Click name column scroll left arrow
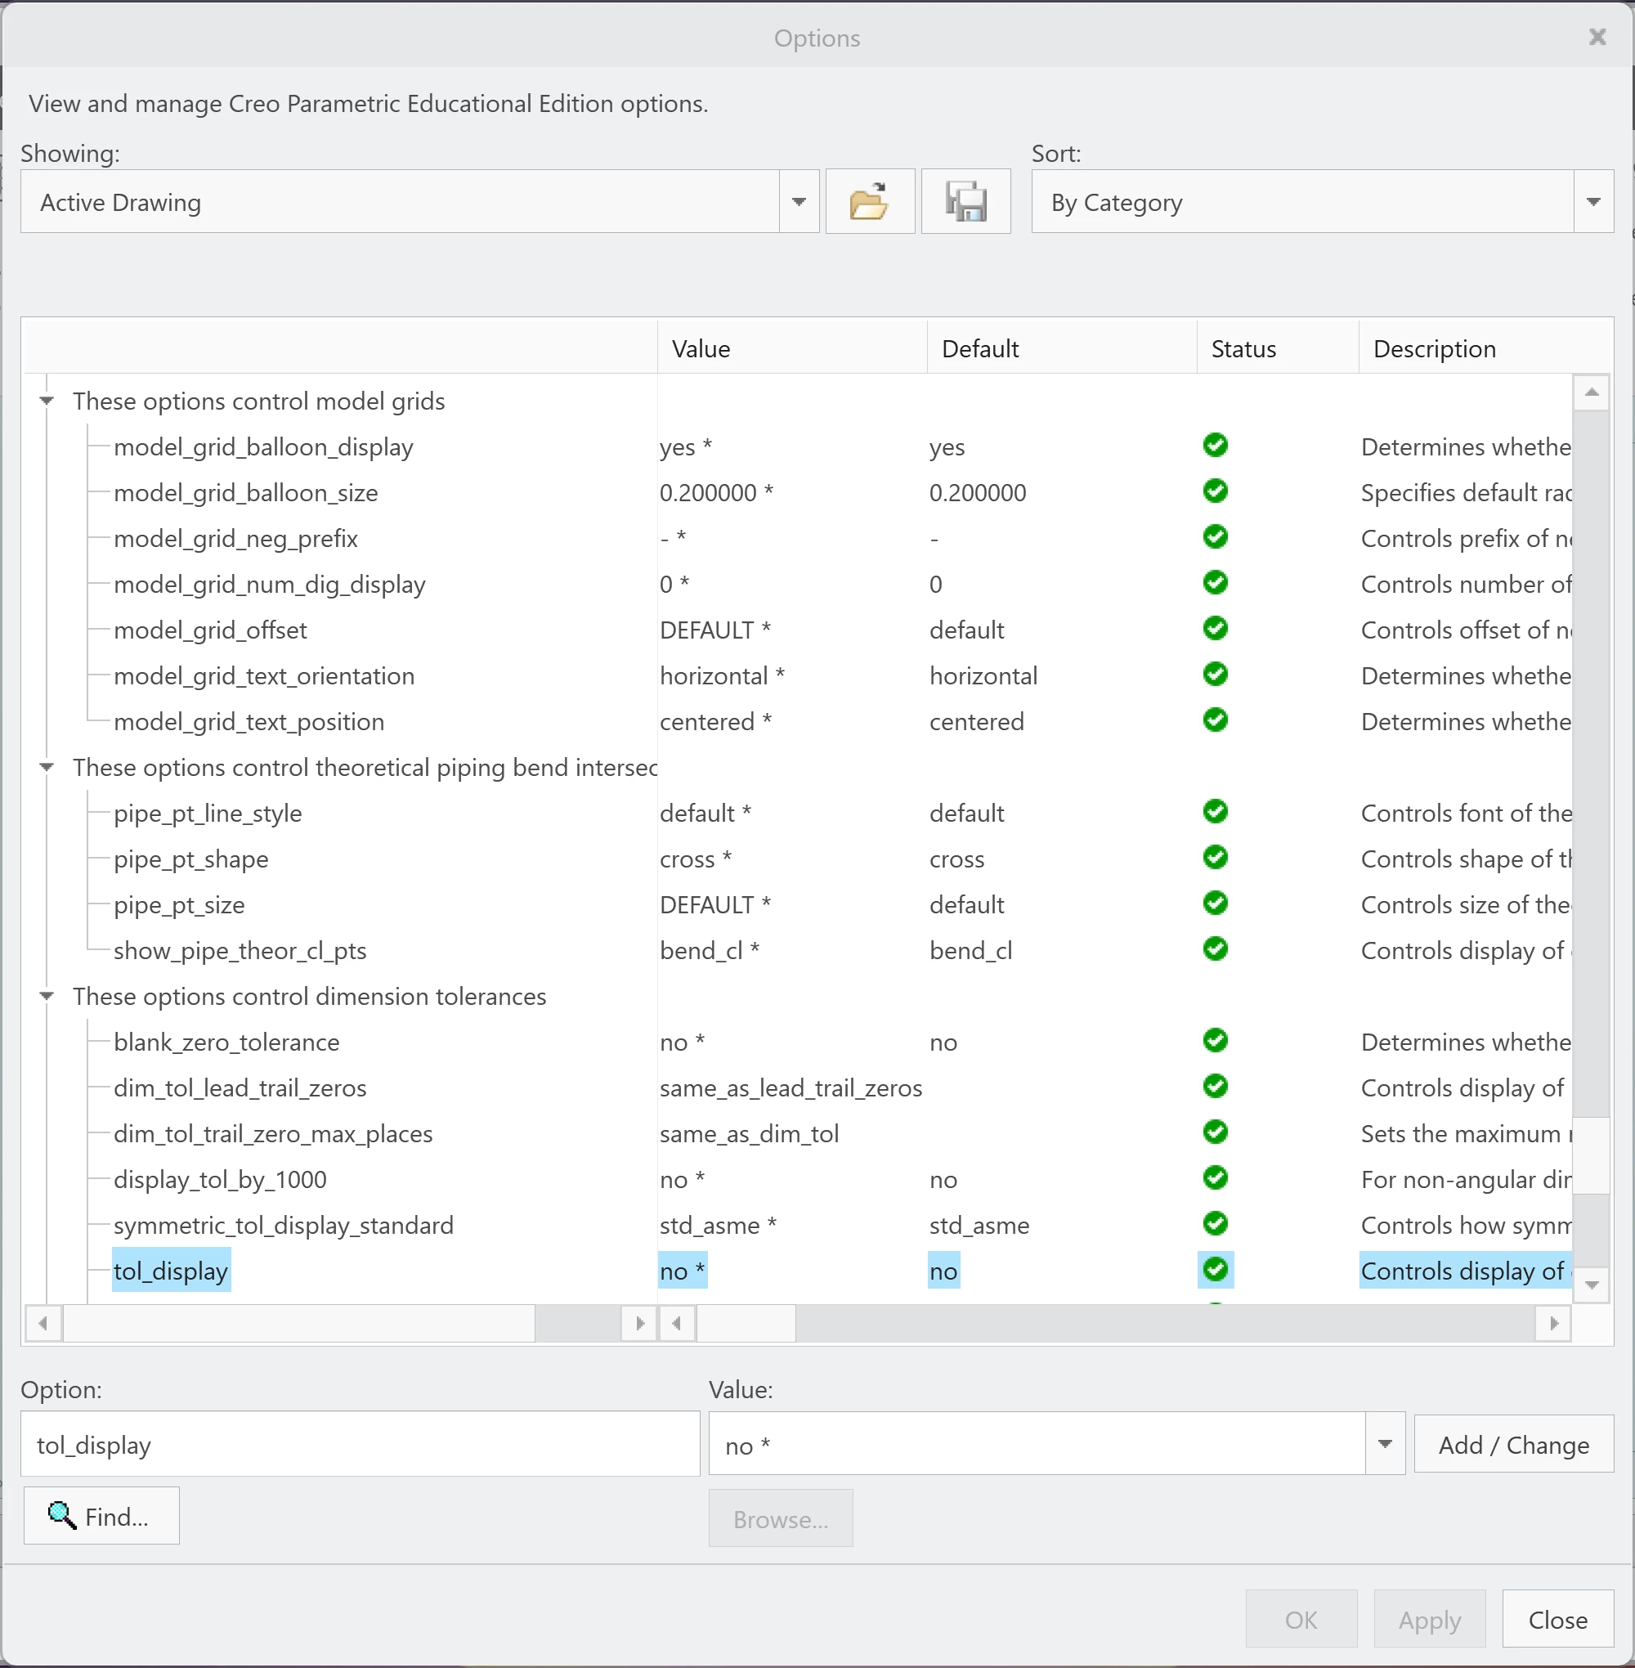The image size is (1635, 1668). tap(43, 1324)
